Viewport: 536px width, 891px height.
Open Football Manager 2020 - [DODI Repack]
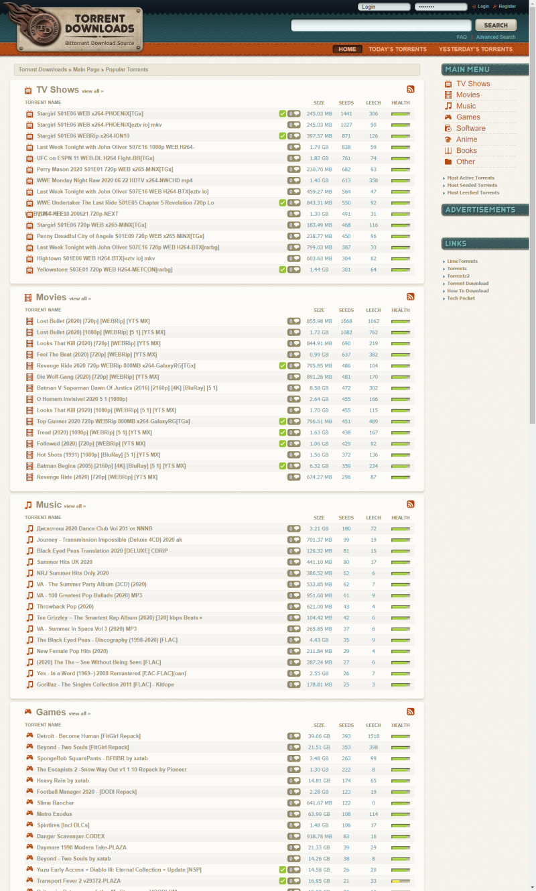pyautogui.click(x=88, y=792)
